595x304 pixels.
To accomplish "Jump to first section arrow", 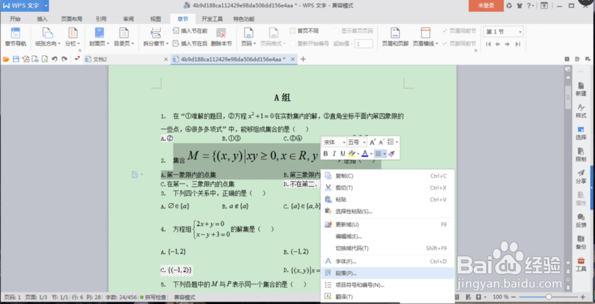I will pos(488,45).
